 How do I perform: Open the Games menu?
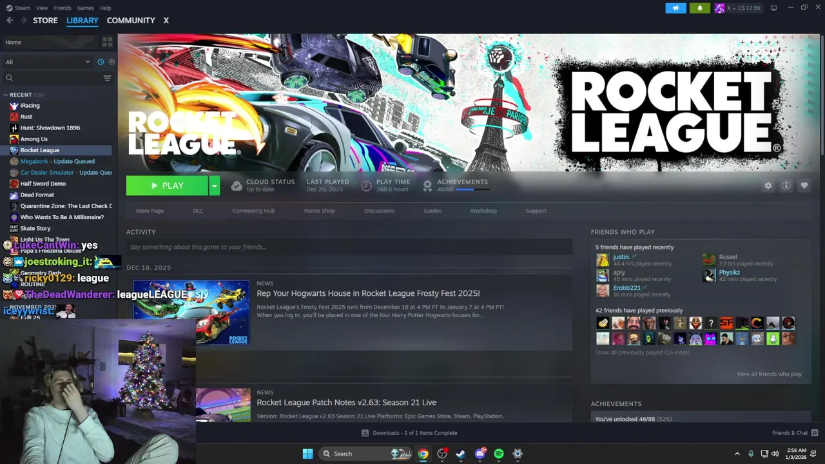(85, 8)
